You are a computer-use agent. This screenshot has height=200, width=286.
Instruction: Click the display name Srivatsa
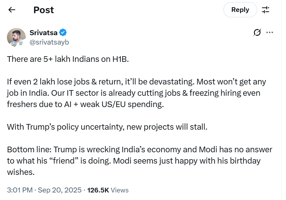click(43, 33)
